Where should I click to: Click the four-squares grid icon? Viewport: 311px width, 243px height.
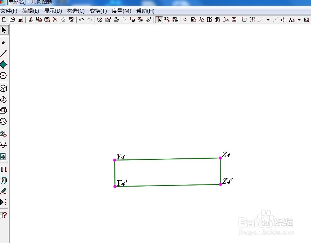pyautogui.click(x=234, y=20)
